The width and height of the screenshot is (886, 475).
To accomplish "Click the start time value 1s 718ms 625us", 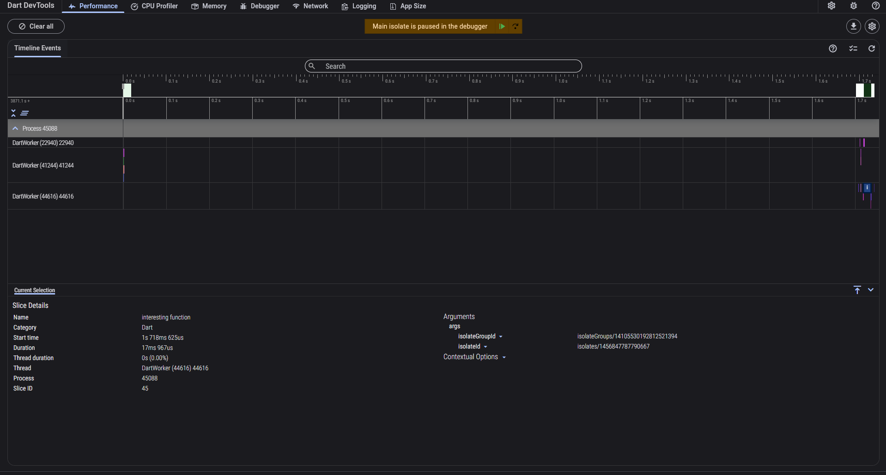I will [163, 337].
